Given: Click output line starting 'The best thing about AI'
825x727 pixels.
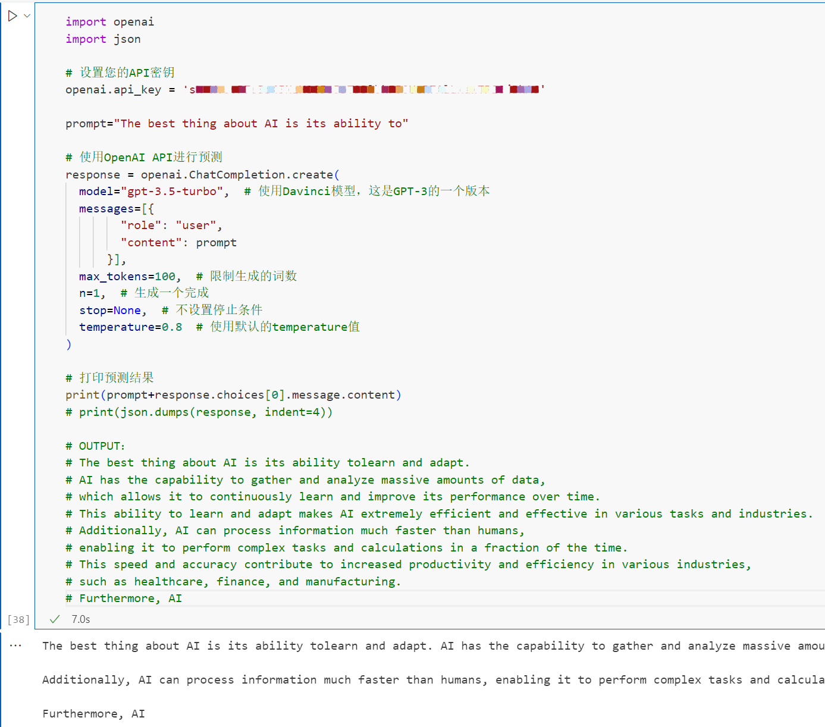Looking at the screenshot, I should pos(433,646).
